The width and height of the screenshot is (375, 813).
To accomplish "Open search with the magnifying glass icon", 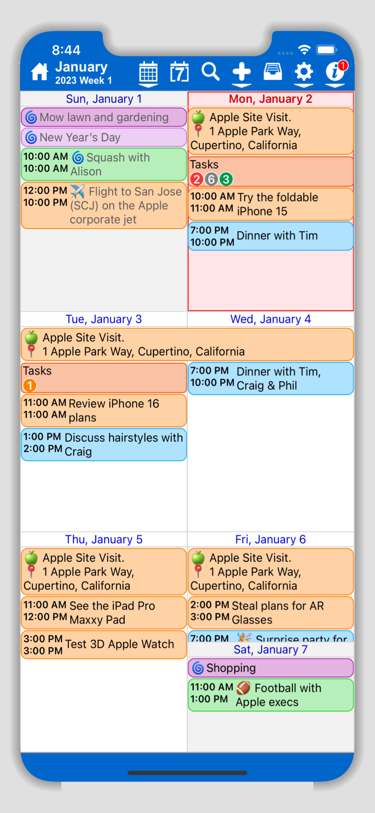I will (211, 72).
